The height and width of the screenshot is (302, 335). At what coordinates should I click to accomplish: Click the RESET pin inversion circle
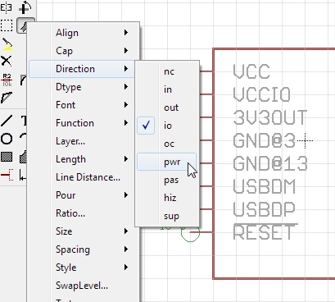tap(190, 232)
